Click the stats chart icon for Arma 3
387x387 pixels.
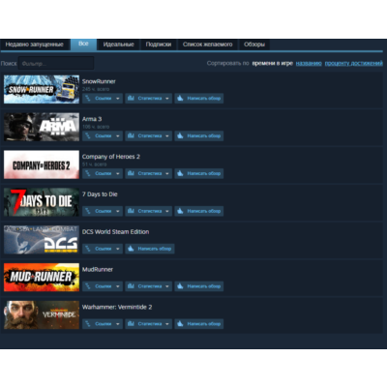coord(131,135)
